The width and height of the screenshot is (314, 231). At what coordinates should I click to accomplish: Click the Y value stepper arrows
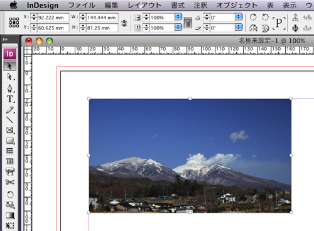tap(33, 28)
